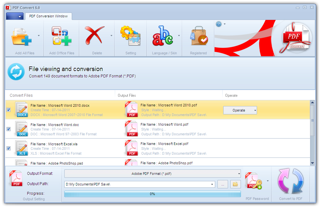Screen dimensions: 321x207
Task: Uncheck the Microsoft Word 2010.docx checkbox
Action: click(9, 110)
